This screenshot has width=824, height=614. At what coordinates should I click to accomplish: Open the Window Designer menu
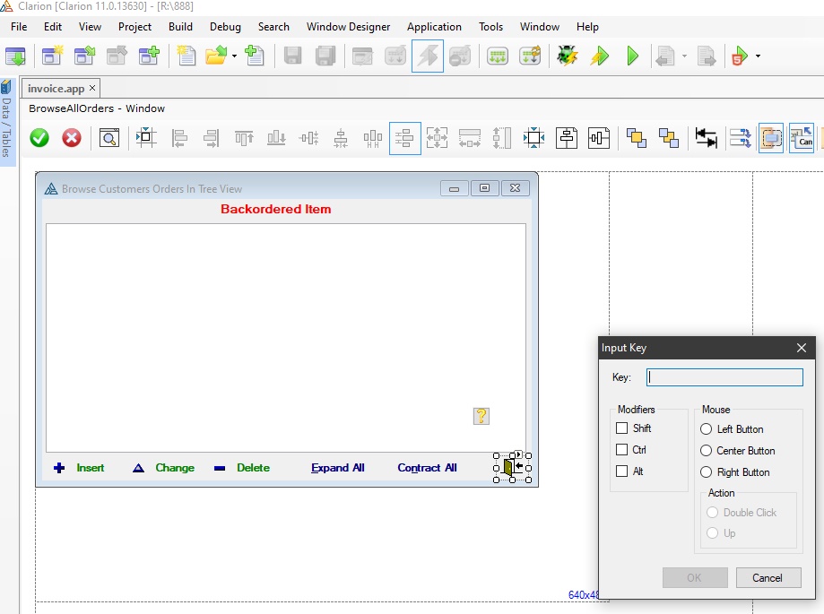click(348, 27)
